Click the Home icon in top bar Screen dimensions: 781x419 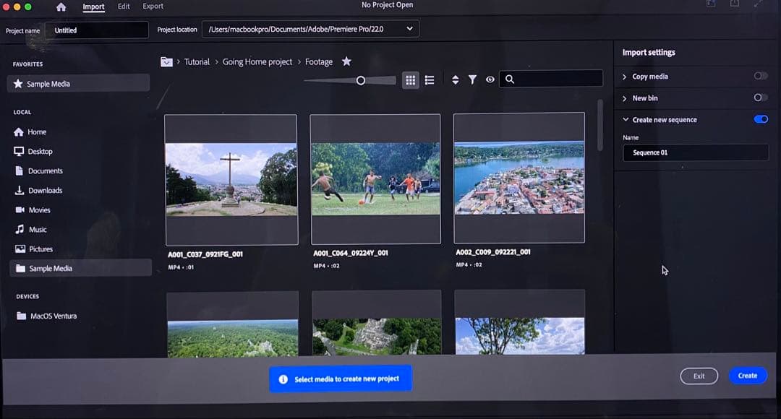(61, 7)
